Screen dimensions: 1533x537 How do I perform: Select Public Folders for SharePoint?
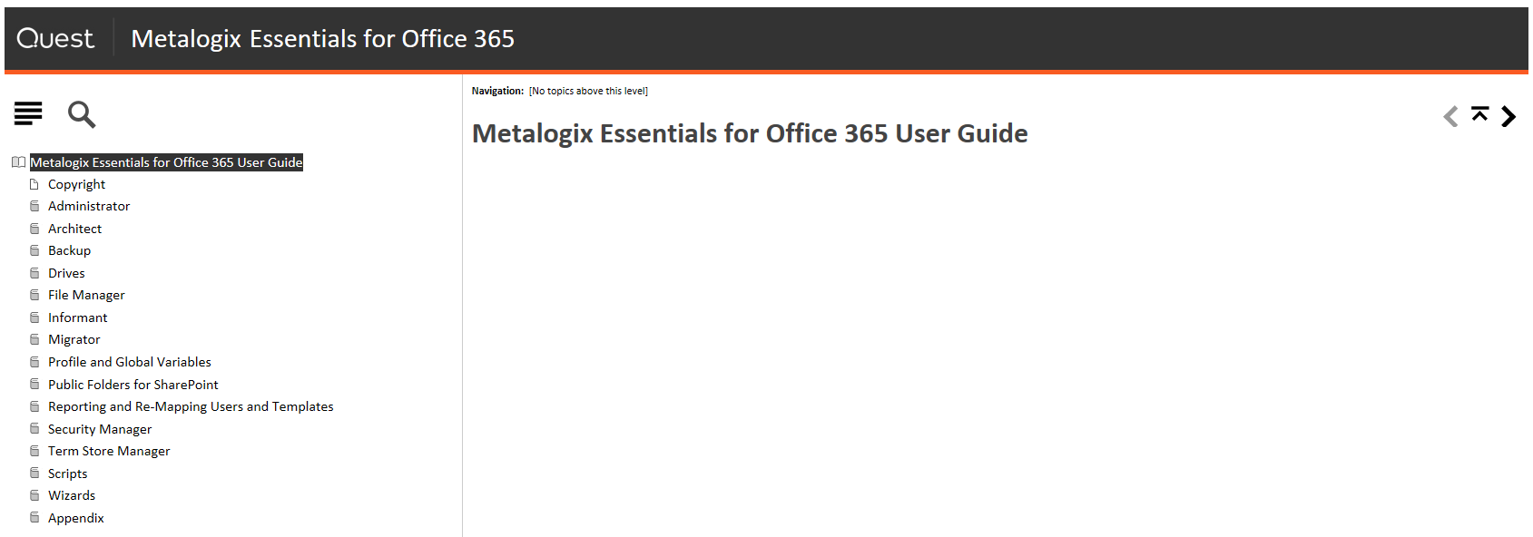coord(133,385)
